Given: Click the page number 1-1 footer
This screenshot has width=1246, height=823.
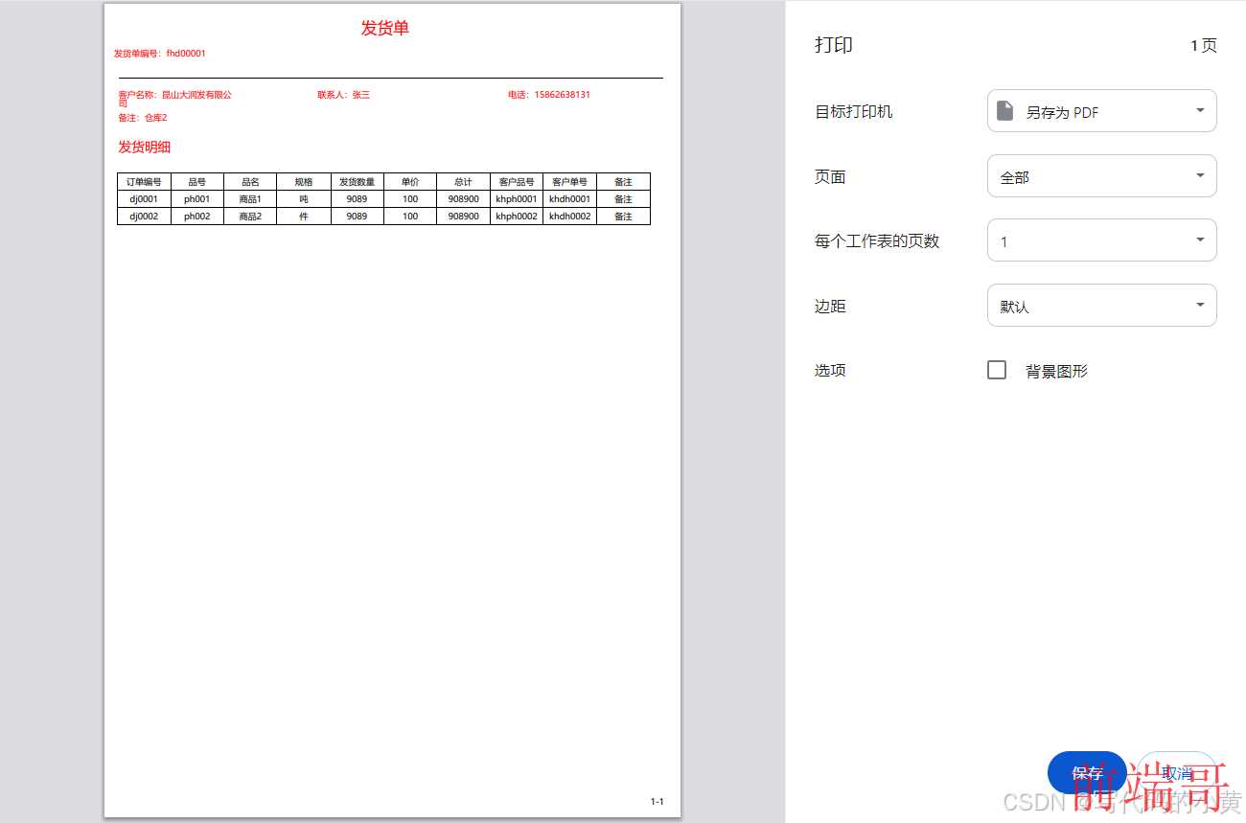Looking at the screenshot, I should coord(657,802).
